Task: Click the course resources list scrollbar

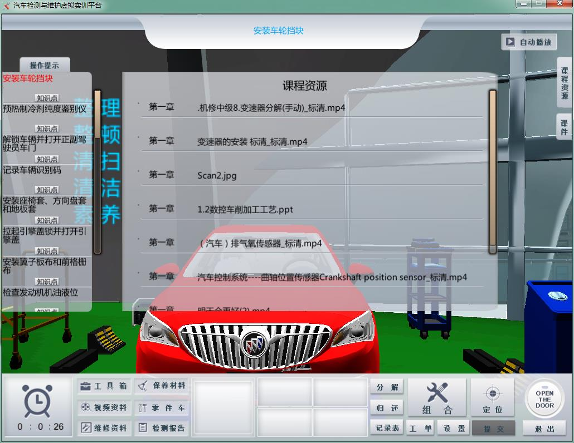Action: click(492, 171)
